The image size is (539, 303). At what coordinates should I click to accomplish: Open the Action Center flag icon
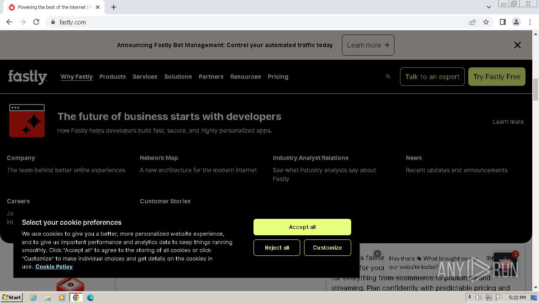tap(499, 298)
